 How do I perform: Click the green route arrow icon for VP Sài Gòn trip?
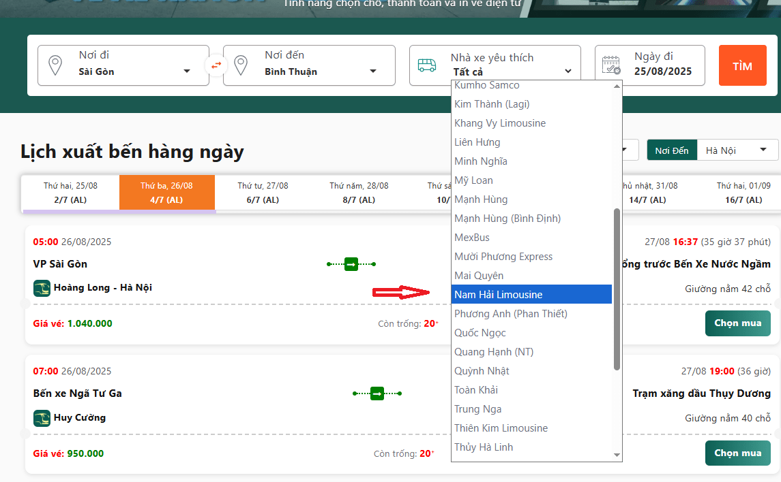[351, 263]
